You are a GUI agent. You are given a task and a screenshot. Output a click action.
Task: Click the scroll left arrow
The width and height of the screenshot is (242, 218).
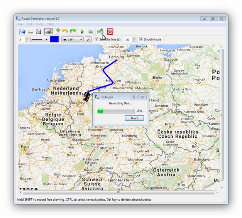[x=20, y=193]
